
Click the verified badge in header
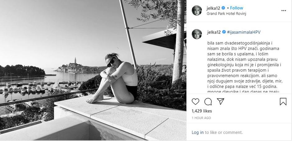223,8
